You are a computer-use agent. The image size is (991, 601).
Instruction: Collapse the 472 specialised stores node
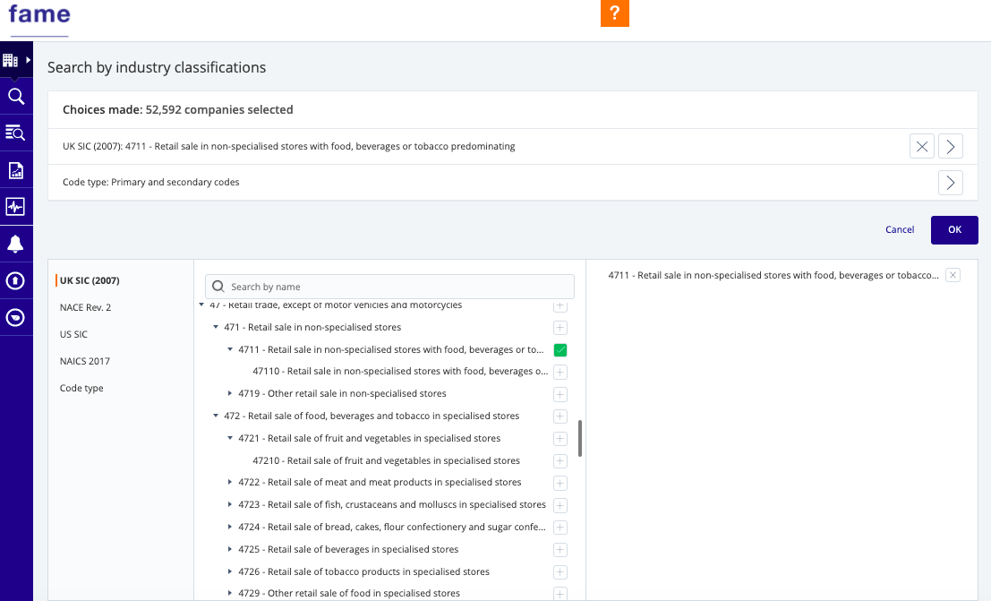point(216,416)
